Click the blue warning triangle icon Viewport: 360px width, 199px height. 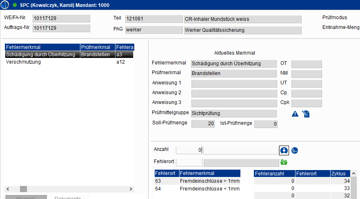pos(295,114)
